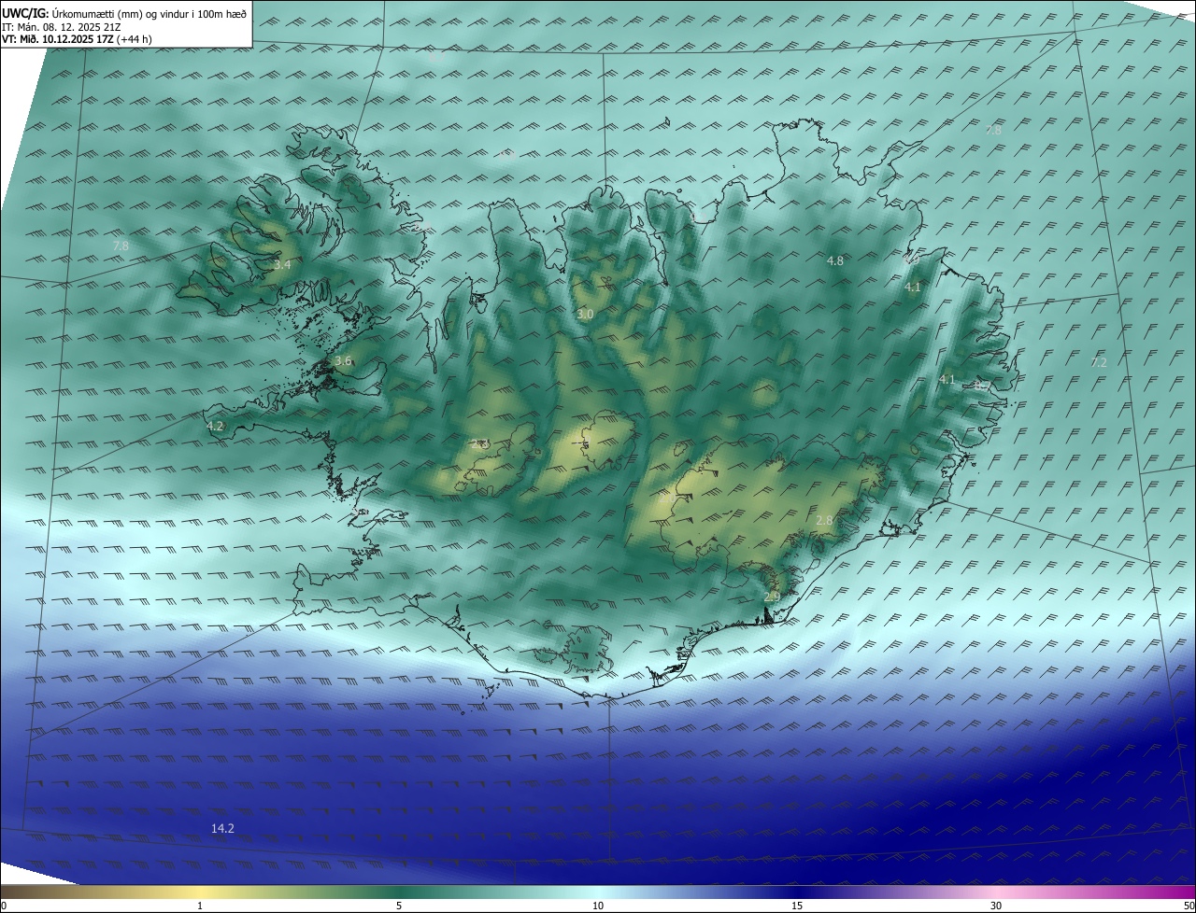
Task: Click the 30 tick label on the color scale
Action: click(996, 906)
